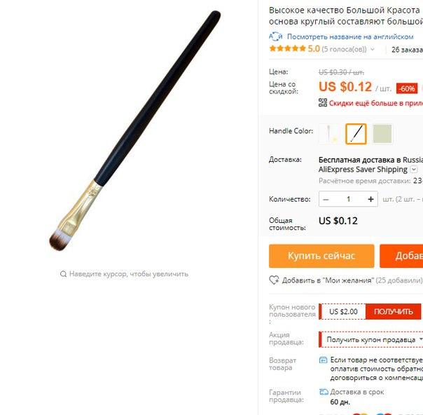Screen dimensions: 423x415
Task: Click the QR code icon for app discounts
Action: [x=323, y=102]
